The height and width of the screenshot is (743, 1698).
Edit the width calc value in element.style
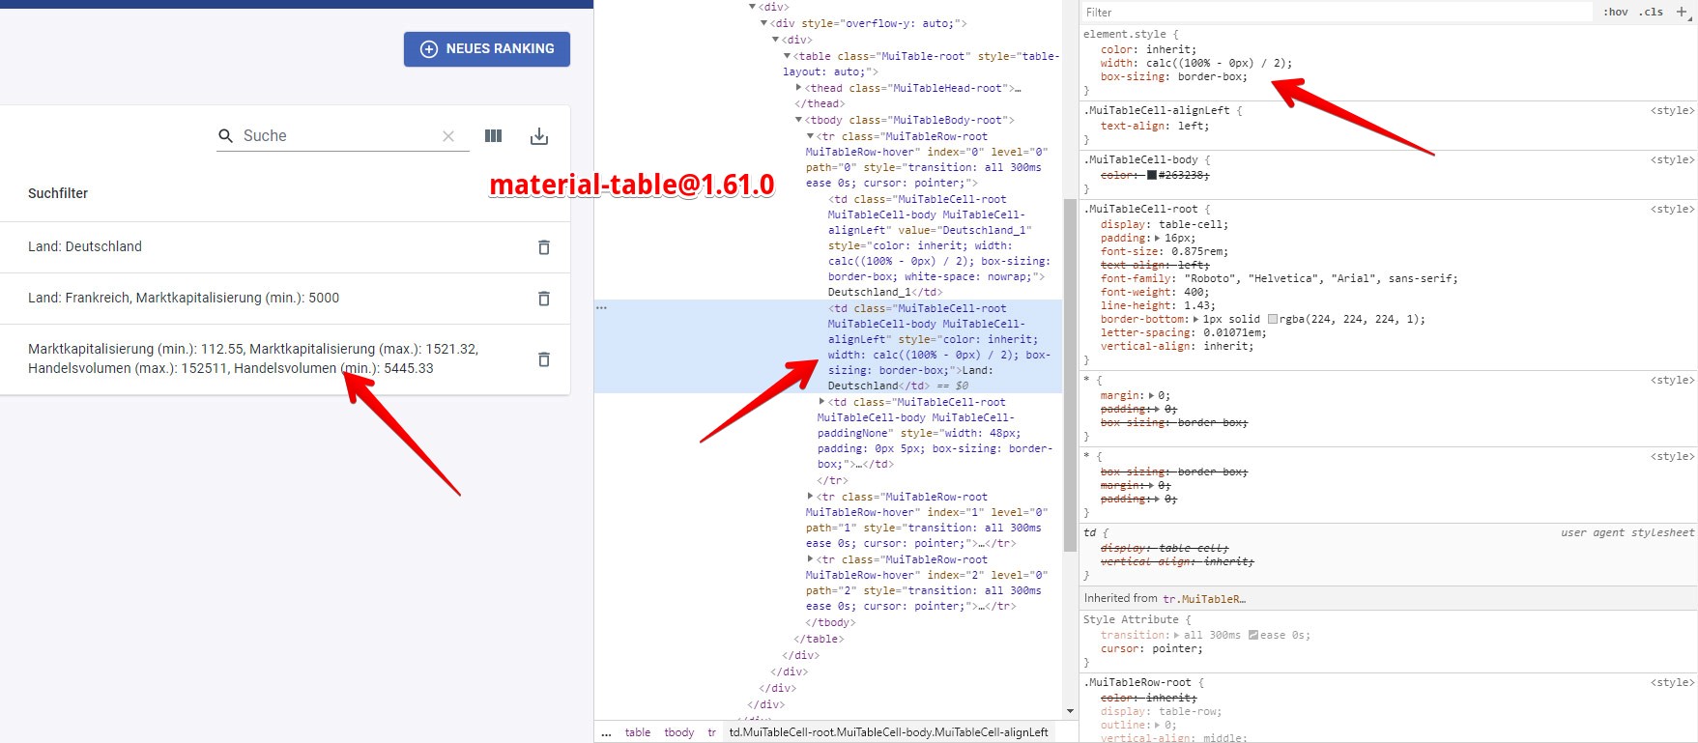click(x=1219, y=63)
